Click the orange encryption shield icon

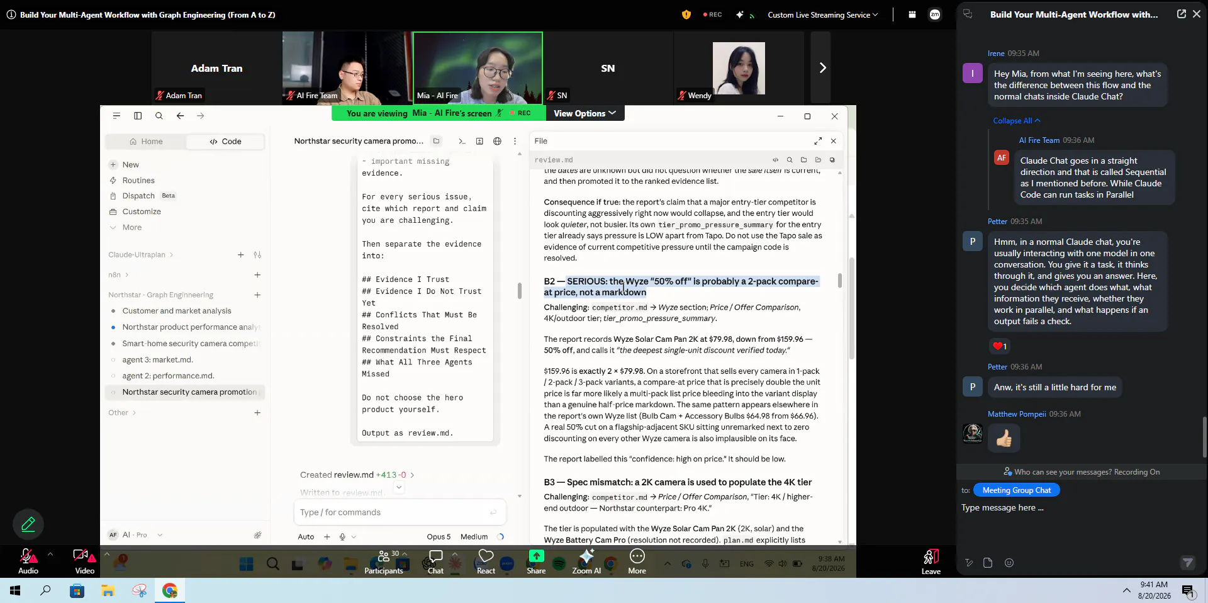tap(686, 14)
